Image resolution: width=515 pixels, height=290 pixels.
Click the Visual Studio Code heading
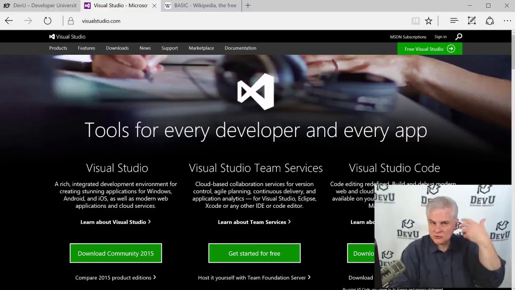click(394, 168)
